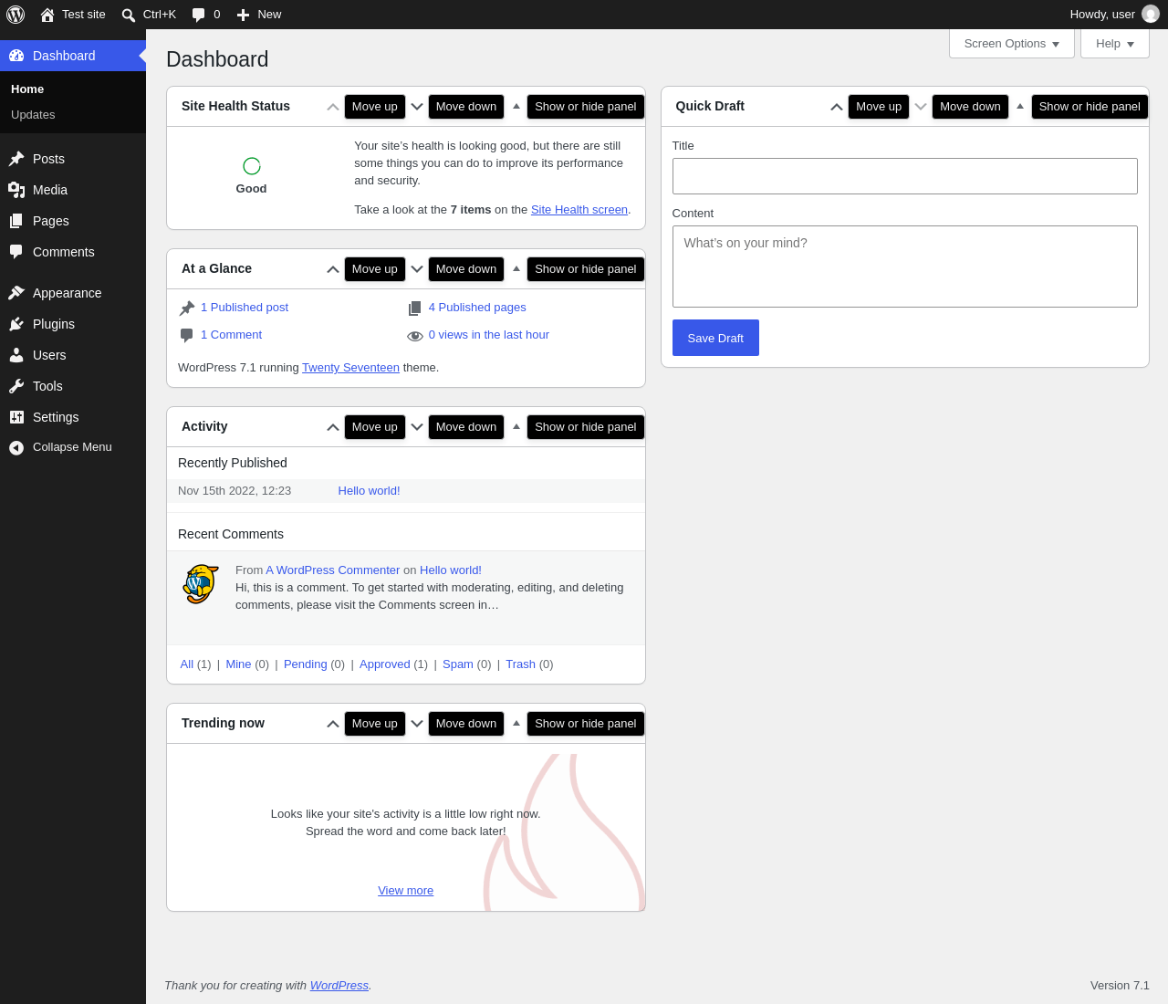
Task: Click Move down arrow on Site Health Status
Action: click(x=417, y=107)
